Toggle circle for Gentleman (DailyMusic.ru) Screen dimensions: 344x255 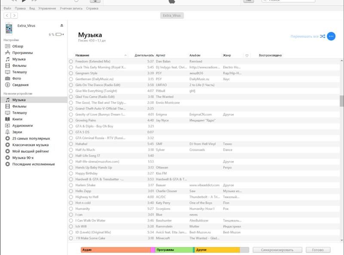[71, 79]
